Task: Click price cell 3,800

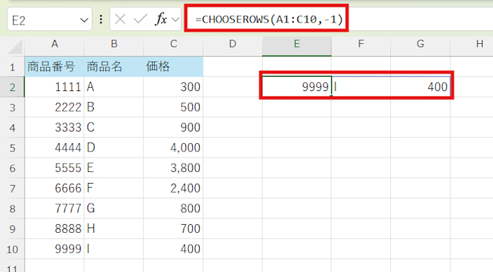Action: click(173, 168)
